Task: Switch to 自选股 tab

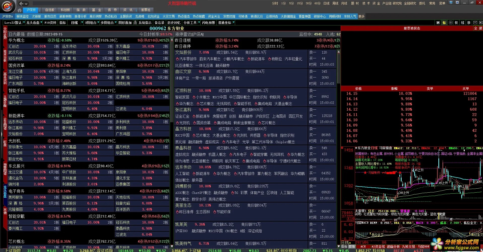Action: click(x=50, y=10)
